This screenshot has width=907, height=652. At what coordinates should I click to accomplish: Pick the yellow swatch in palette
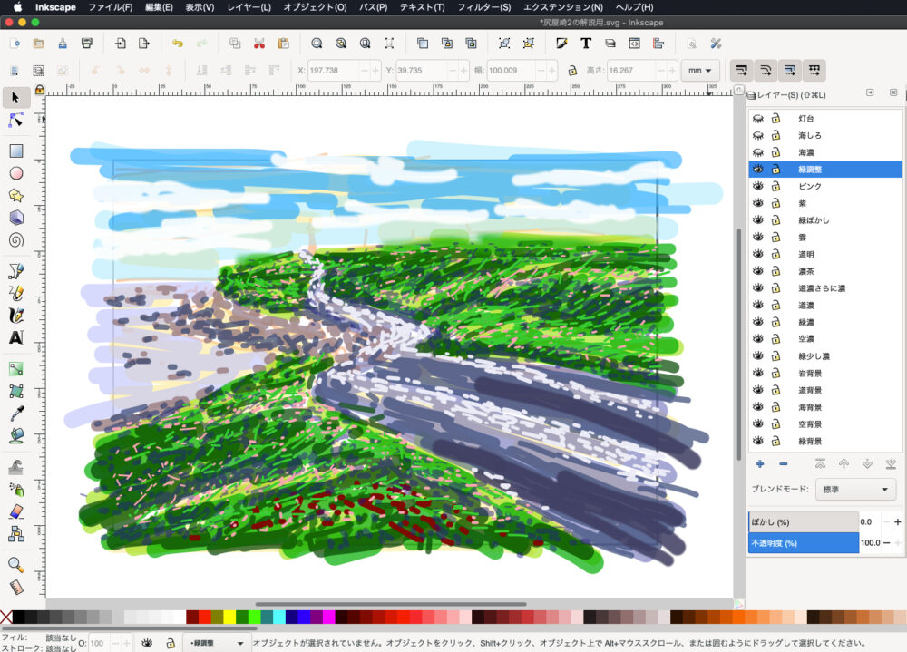(x=229, y=618)
